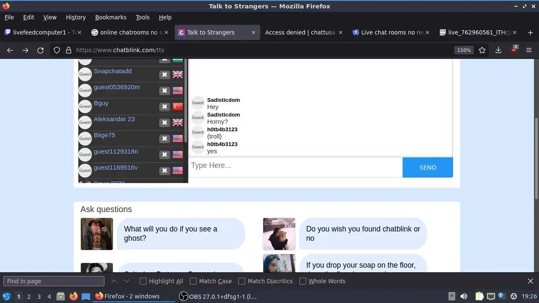The width and height of the screenshot is (539, 303).
Task: Open Snapchatadd user profile link
Action: (112, 71)
